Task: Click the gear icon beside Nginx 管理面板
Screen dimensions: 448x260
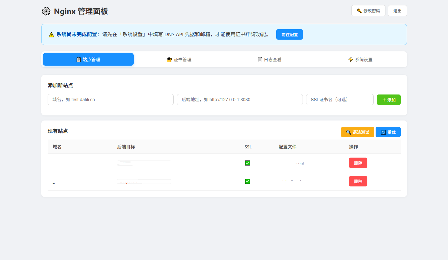Action: tap(46, 11)
